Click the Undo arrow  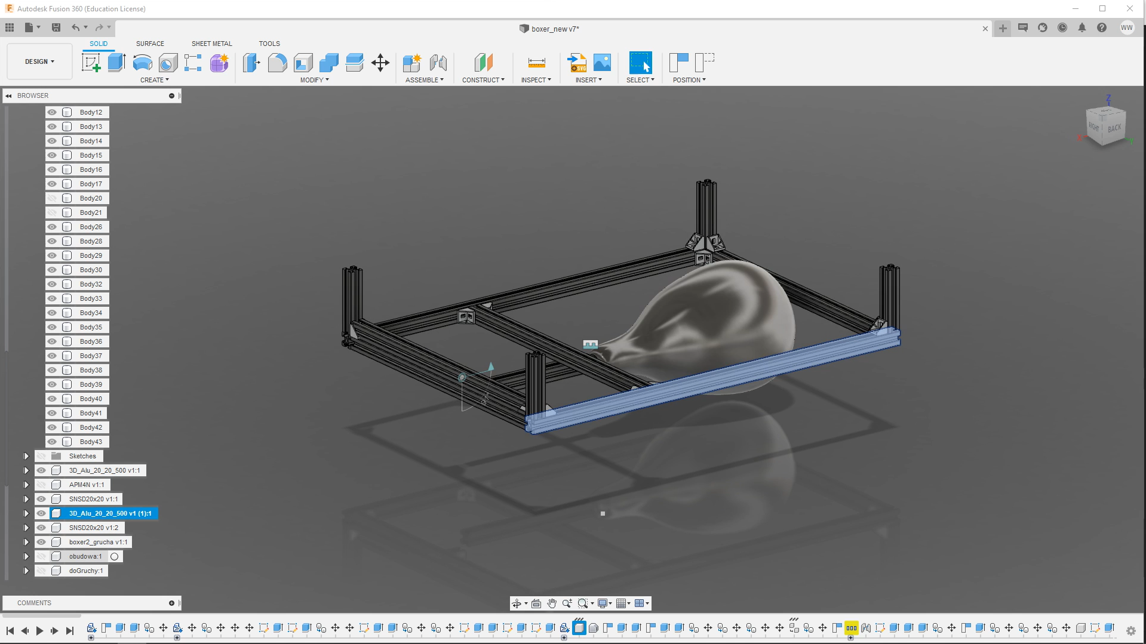pos(76,27)
